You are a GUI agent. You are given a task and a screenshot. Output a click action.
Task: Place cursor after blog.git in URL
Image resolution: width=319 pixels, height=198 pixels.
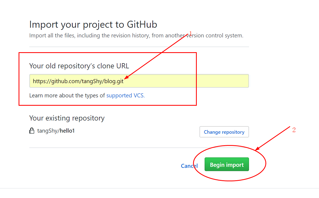(x=124, y=81)
